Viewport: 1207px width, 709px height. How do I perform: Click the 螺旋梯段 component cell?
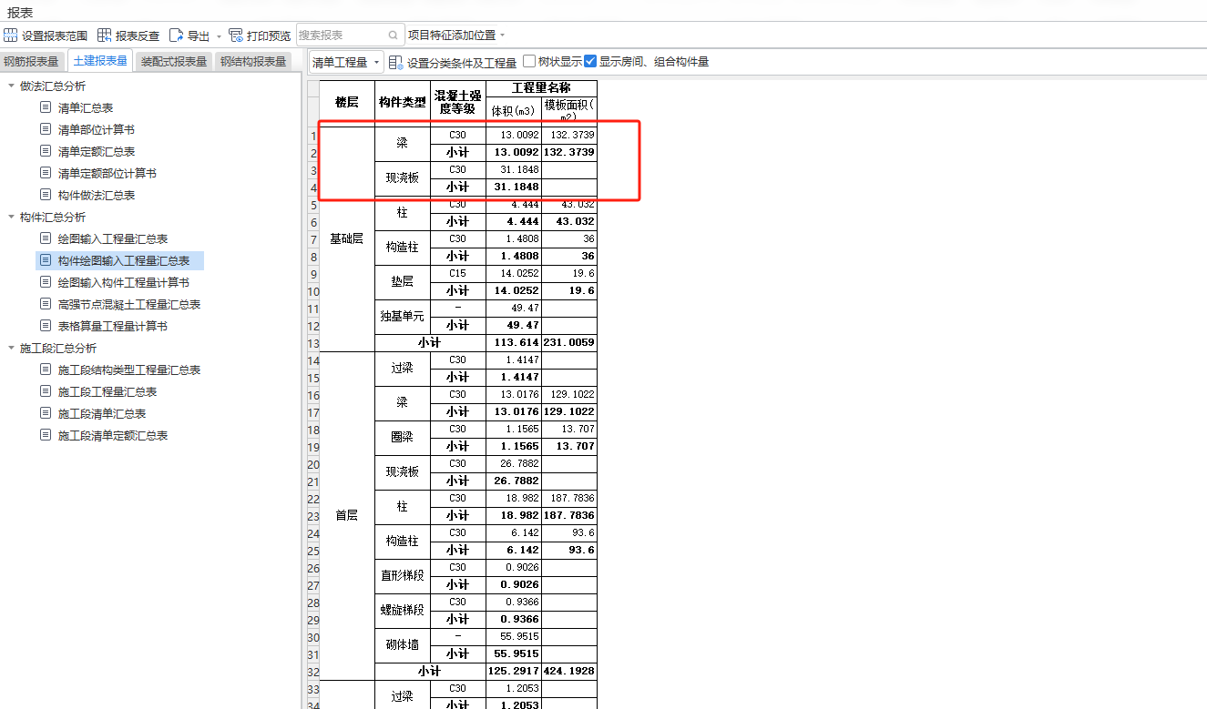tap(403, 611)
